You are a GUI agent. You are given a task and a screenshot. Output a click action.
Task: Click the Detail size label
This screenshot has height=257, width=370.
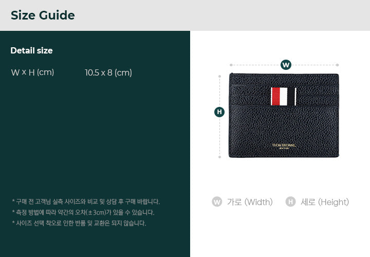[x=32, y=50]
